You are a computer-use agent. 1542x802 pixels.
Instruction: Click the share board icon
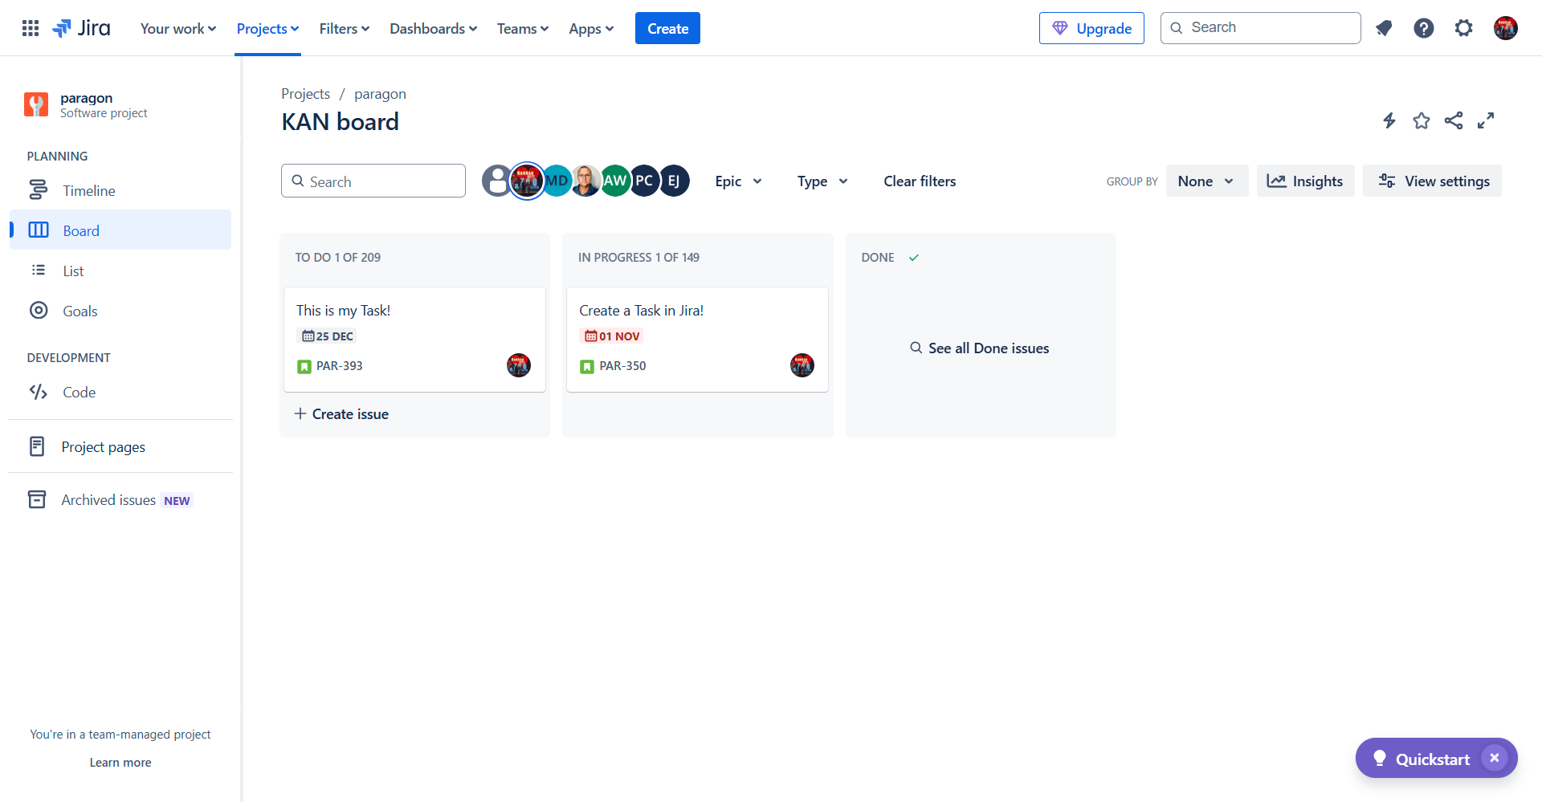coord(1454,120)
